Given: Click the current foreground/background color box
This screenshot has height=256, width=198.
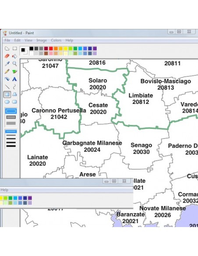Looking at the screenshot, I should (24, 51).
